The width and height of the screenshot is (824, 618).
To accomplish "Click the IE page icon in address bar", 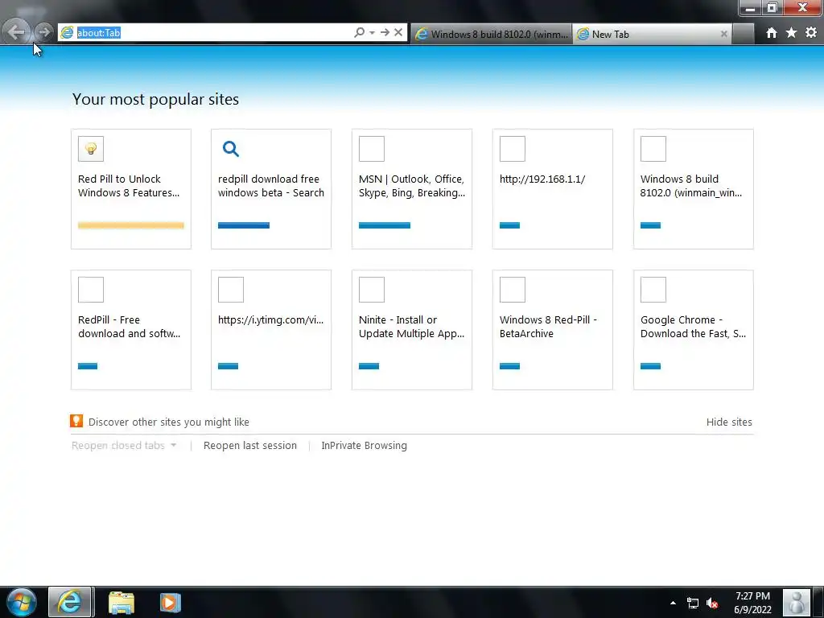I will coord(68,32).
